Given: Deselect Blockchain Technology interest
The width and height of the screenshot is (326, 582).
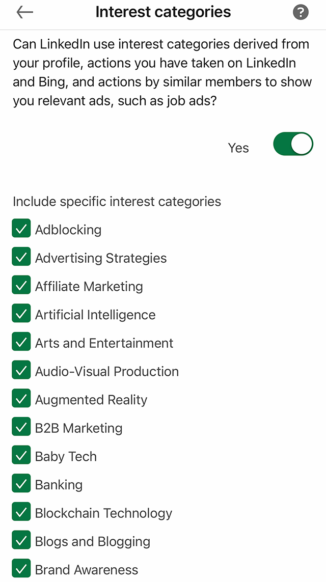Looking at the screenshot, I should (x=21, y=511).
